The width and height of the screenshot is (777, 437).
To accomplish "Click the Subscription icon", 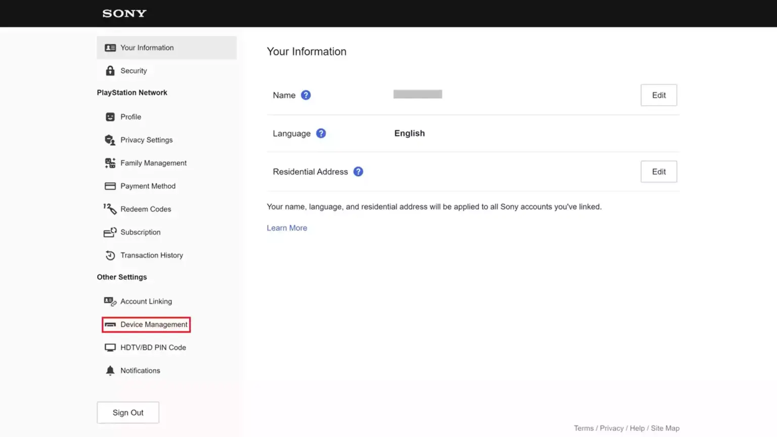I will pyautogui.click(x=110, y=232).
